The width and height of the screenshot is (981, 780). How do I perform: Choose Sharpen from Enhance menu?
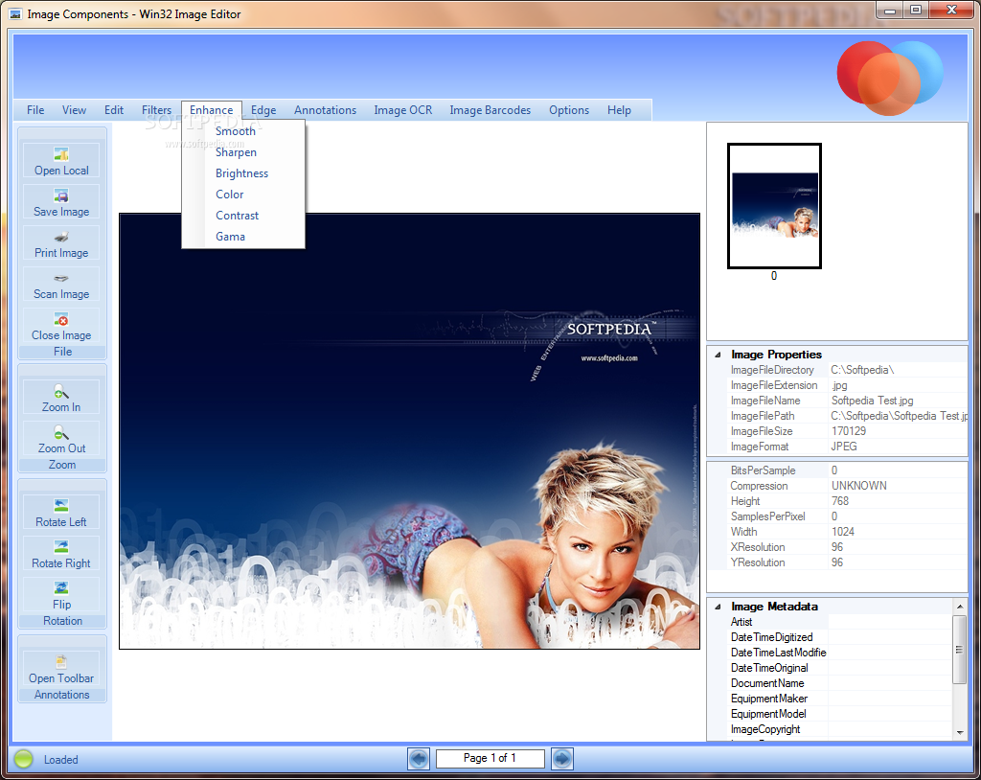[x=242, y=152]
